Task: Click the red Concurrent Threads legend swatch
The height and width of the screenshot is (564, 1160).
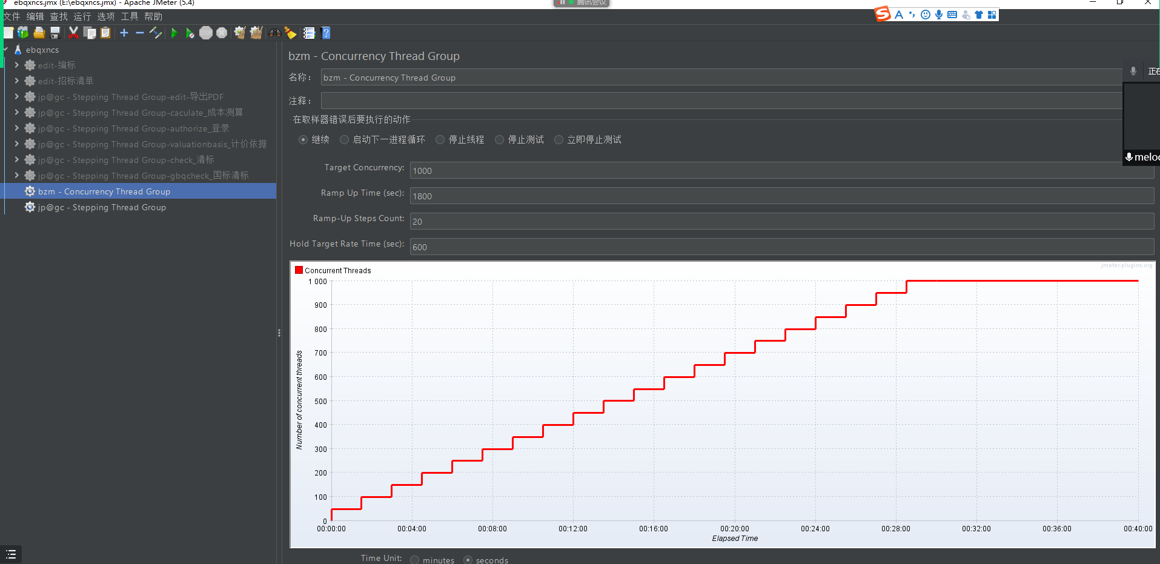Action: [299, 270]
